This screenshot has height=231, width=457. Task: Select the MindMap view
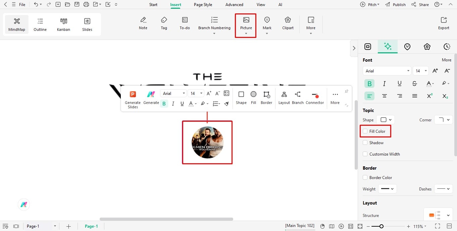pyautogui.click(x=17, y=25)
